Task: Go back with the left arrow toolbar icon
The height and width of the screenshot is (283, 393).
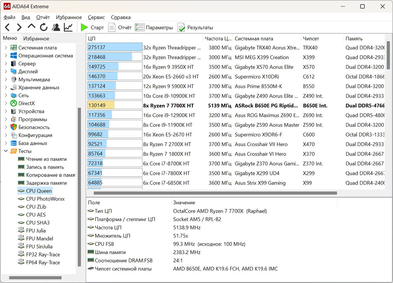Action: coord(7,28)
